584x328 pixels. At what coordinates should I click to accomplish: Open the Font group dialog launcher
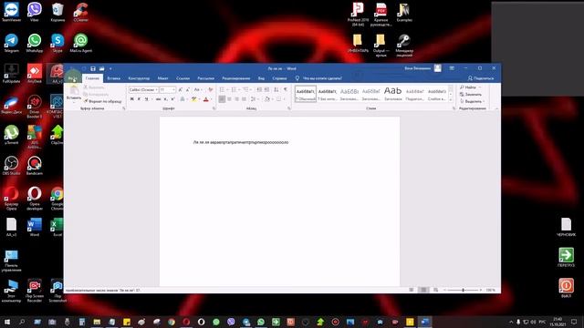coord(214,108)
